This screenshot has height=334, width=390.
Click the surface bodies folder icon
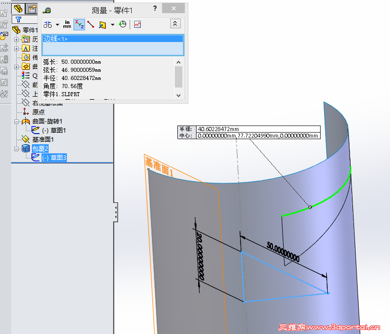coord(26,66)
